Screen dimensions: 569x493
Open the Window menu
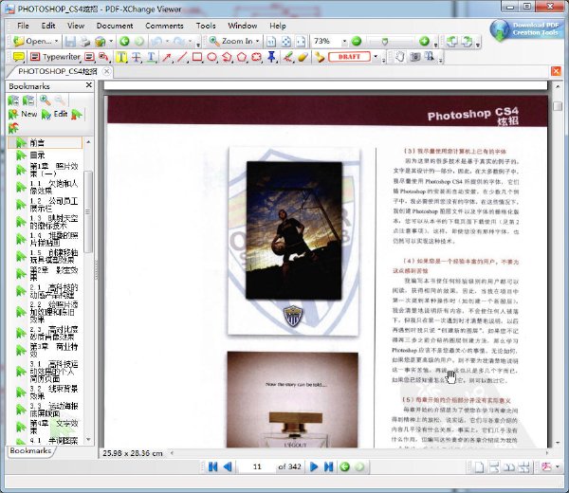(243, 26)
